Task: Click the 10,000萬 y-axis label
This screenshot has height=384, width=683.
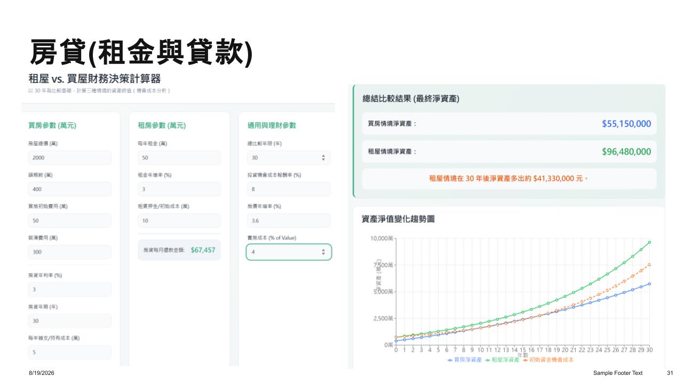Action: 382,238
